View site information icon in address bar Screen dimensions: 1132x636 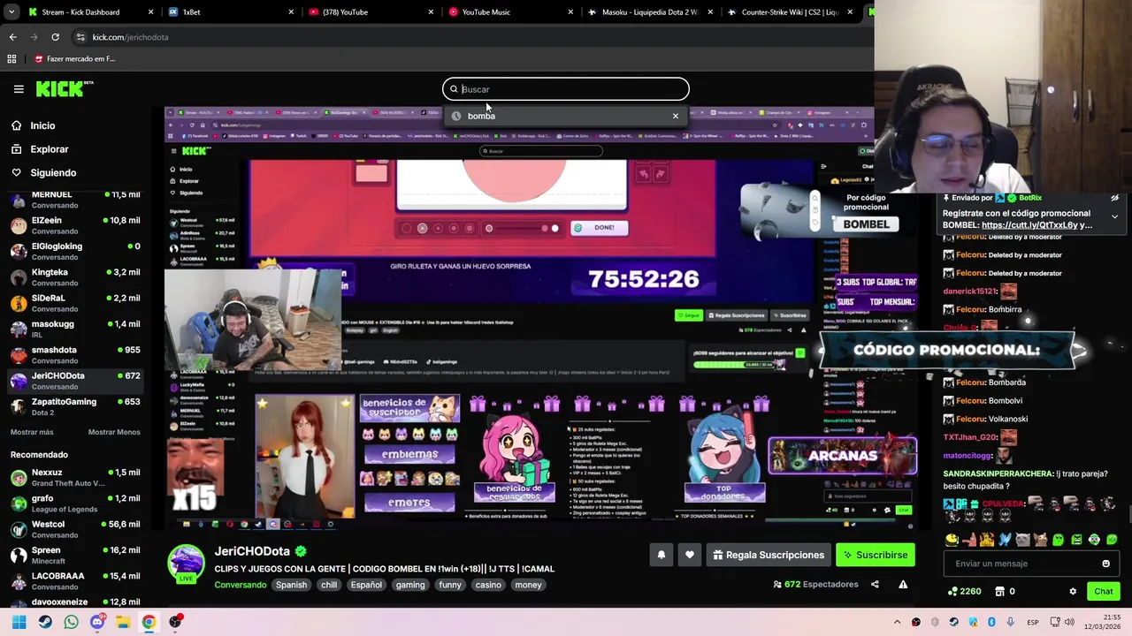point(80,37)
